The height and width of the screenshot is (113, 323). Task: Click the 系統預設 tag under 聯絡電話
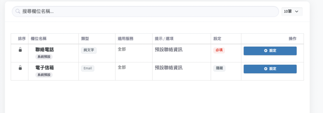click(x=44, y=57)
